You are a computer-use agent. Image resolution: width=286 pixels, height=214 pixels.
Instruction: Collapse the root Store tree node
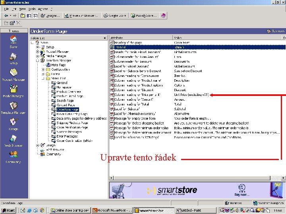point(32,43)
